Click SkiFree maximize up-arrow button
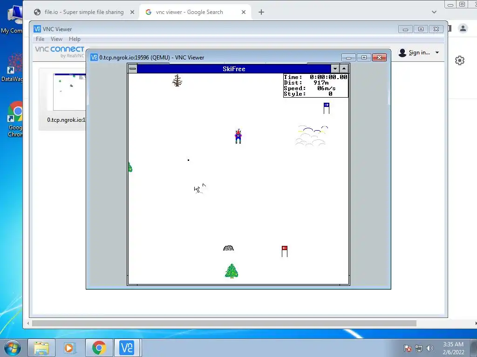The width and height of the screenshot is (477, 357). [344, 69]
